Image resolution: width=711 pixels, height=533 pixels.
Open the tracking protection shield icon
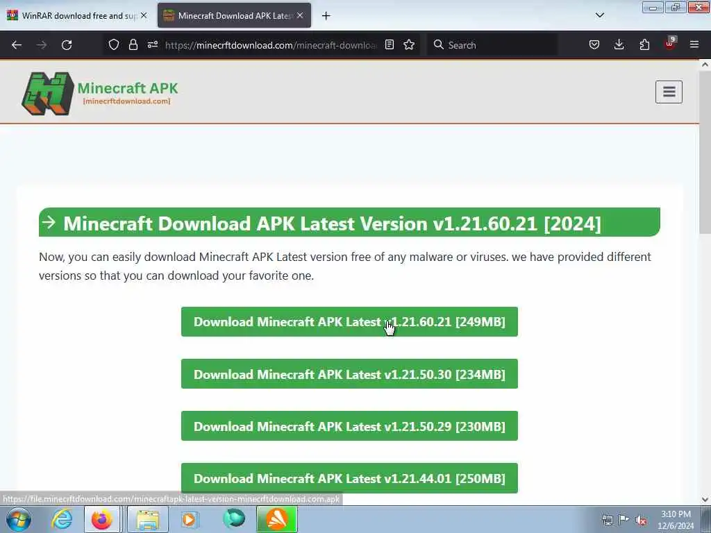pos(114,45)
